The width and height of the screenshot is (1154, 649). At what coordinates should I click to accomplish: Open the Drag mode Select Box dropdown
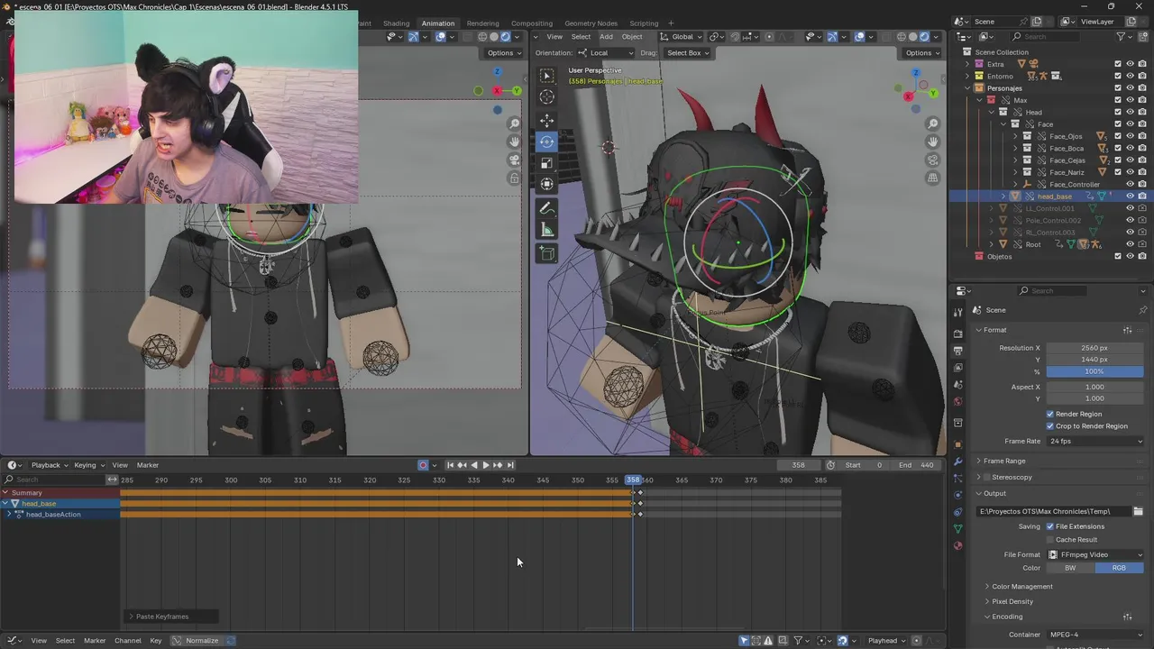tap(688, 52)
